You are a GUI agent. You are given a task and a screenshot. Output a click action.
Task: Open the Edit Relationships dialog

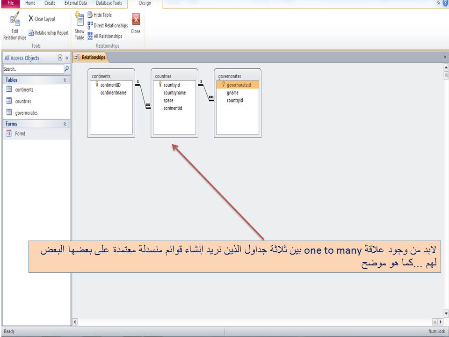click(x=14, y=26)
